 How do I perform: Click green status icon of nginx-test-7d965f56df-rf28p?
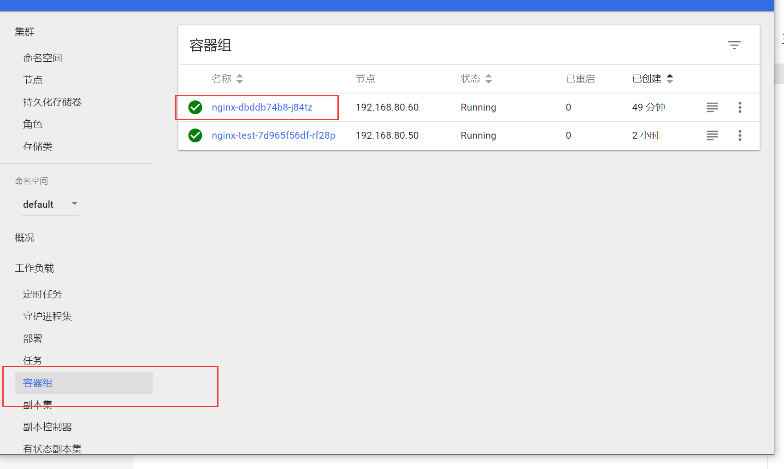point(195,135)
